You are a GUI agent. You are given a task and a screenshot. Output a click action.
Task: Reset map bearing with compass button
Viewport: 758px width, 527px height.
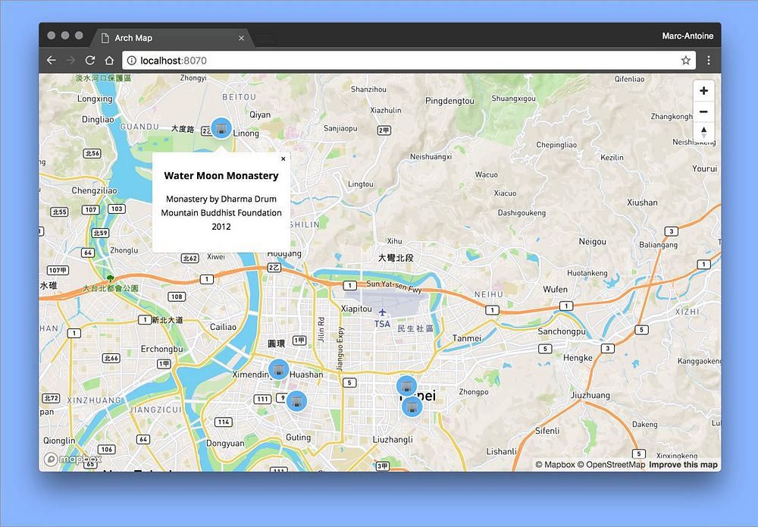click(703, 132)
